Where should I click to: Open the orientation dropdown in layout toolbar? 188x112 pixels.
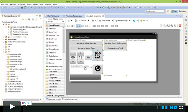click(94, 21)
